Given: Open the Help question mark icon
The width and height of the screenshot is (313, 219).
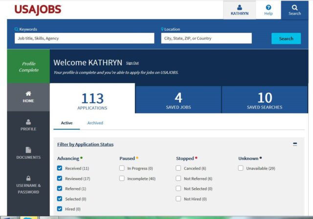Looking at the screenshot, I should 268,7.
